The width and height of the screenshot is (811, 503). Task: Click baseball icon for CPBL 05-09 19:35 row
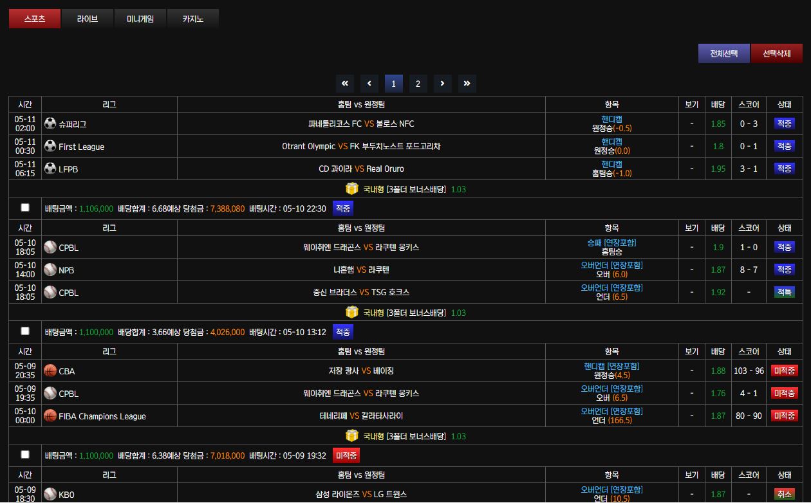point(50,393)
